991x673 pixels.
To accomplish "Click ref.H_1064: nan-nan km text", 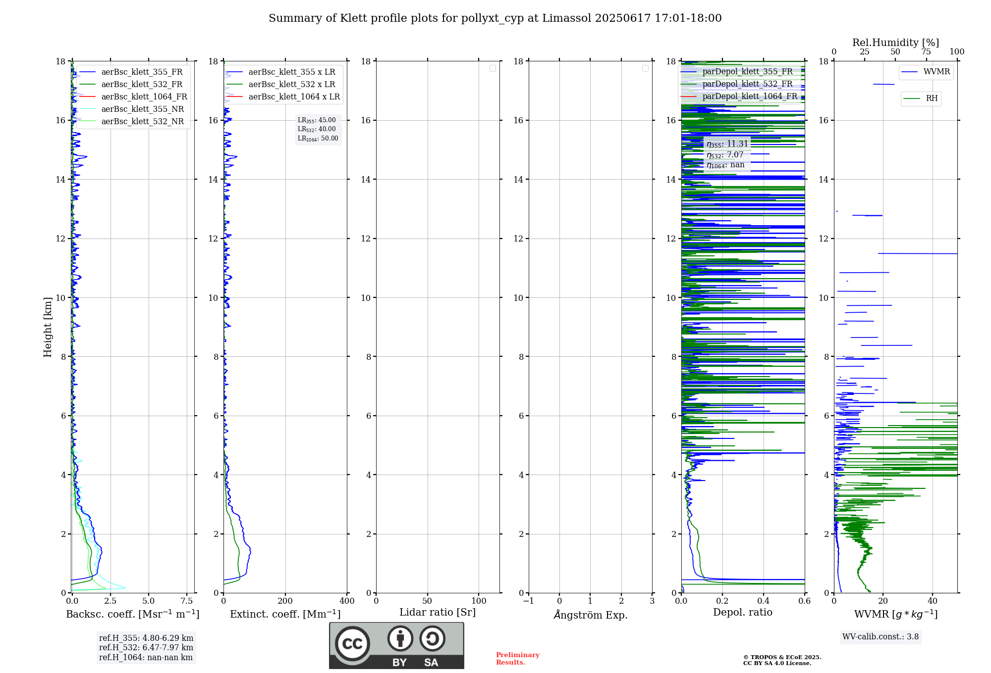I will (x=146, y=658).
